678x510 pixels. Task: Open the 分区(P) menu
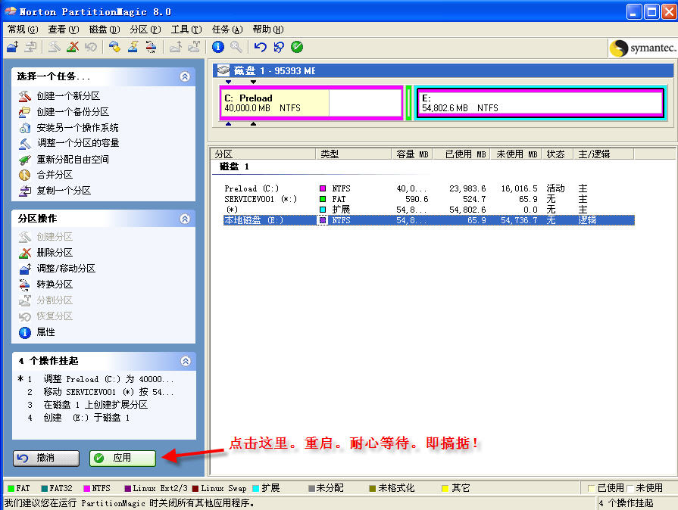coord(145,30)
